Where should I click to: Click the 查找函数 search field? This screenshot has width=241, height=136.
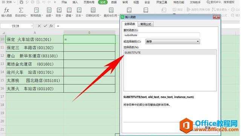click(162, 35)
